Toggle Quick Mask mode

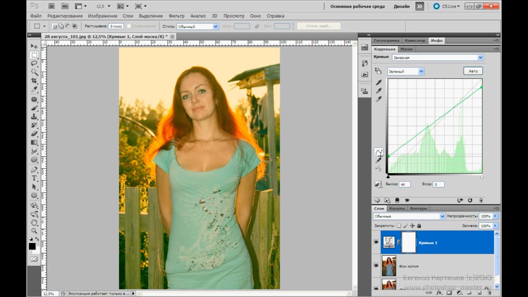(x=34, y=259)
